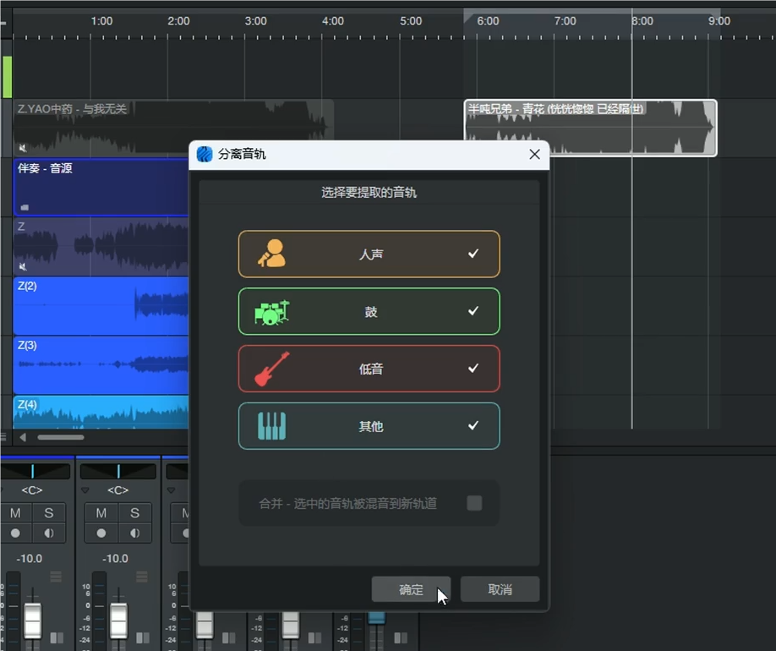This screenshot has height=651, width=776.
Task: Expand the triangle dropdown on the third mixer channel
Action: [x=172, y=490]
